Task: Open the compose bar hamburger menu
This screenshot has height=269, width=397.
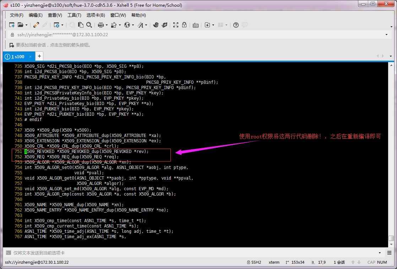Action: point(390,253)
